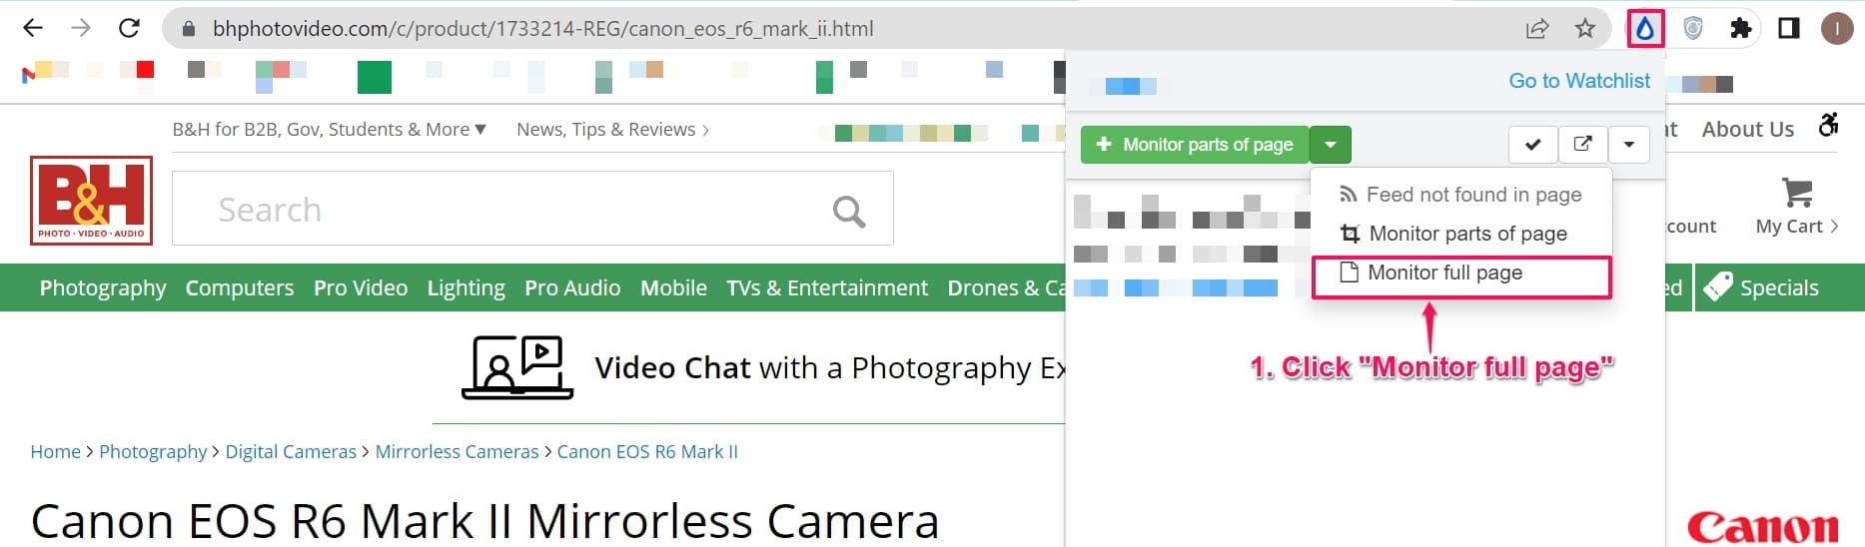The width and height of the screenshot is (1865, 547).
Task: Toggle the browser side panel
Action: coord(1789,29)
